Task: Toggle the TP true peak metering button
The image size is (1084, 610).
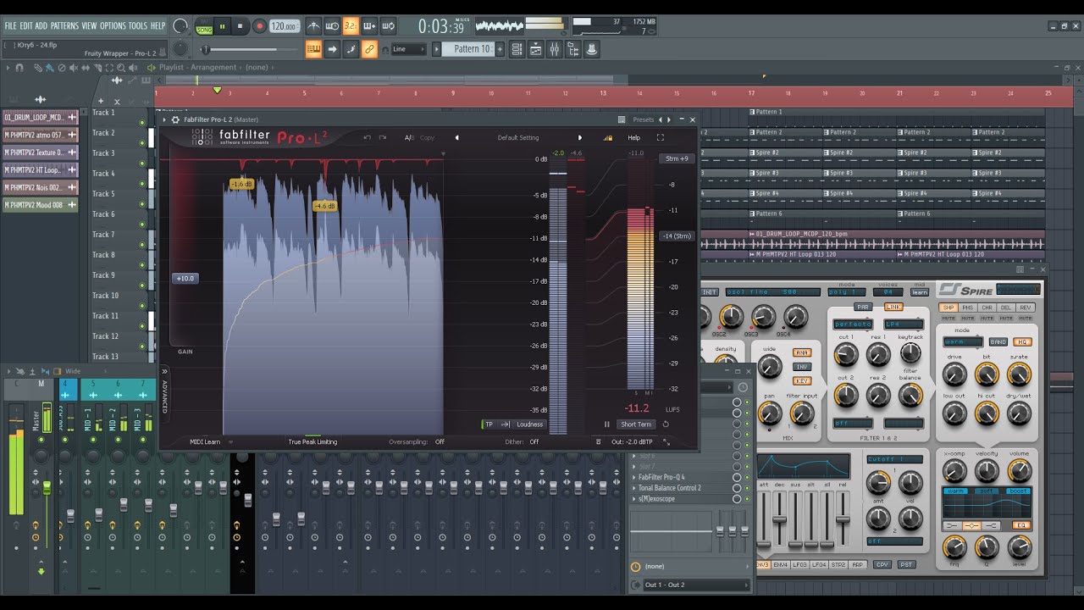Action: 489,424
